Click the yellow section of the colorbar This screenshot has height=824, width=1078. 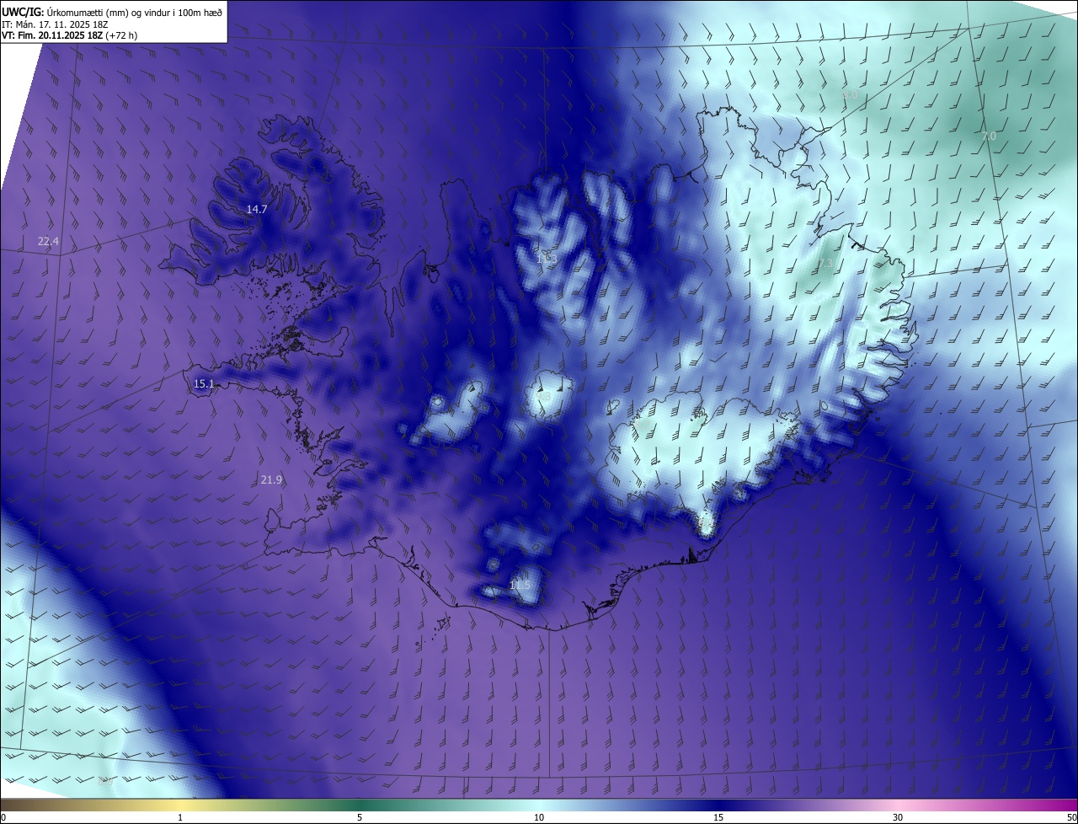click(180, 805)
